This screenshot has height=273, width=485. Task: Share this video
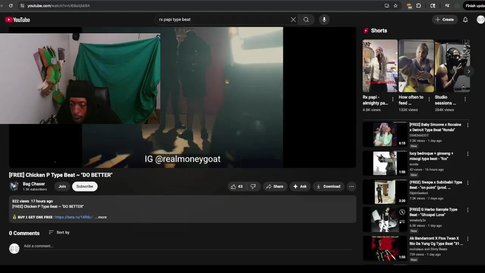[275, 187]
